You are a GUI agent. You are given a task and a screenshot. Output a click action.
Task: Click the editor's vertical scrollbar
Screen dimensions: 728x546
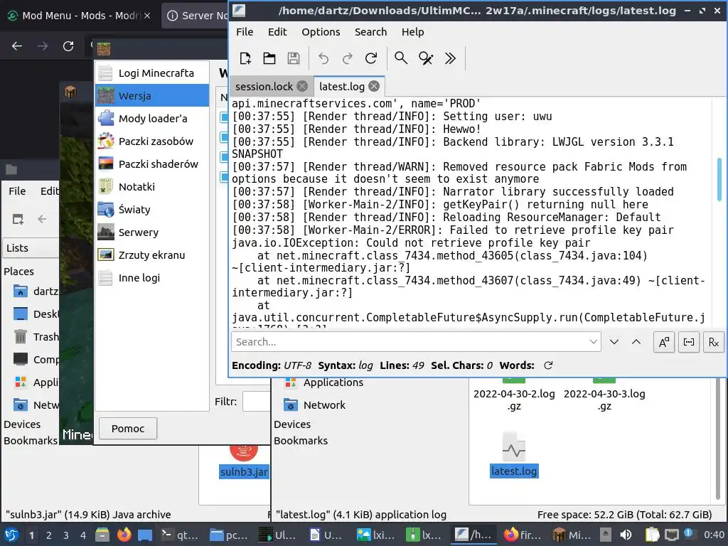point(719,179)
